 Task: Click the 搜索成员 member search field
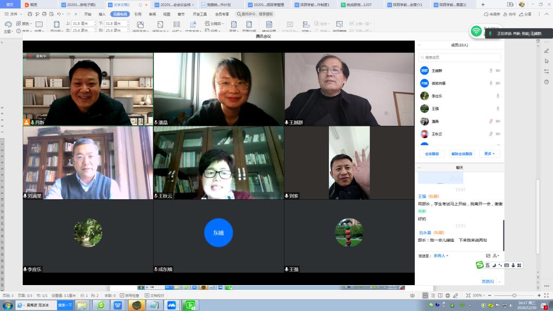(x=460, y=57)
